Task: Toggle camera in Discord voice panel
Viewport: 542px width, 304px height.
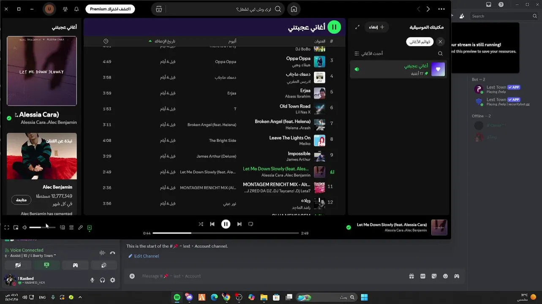Action: pos(18,265)
